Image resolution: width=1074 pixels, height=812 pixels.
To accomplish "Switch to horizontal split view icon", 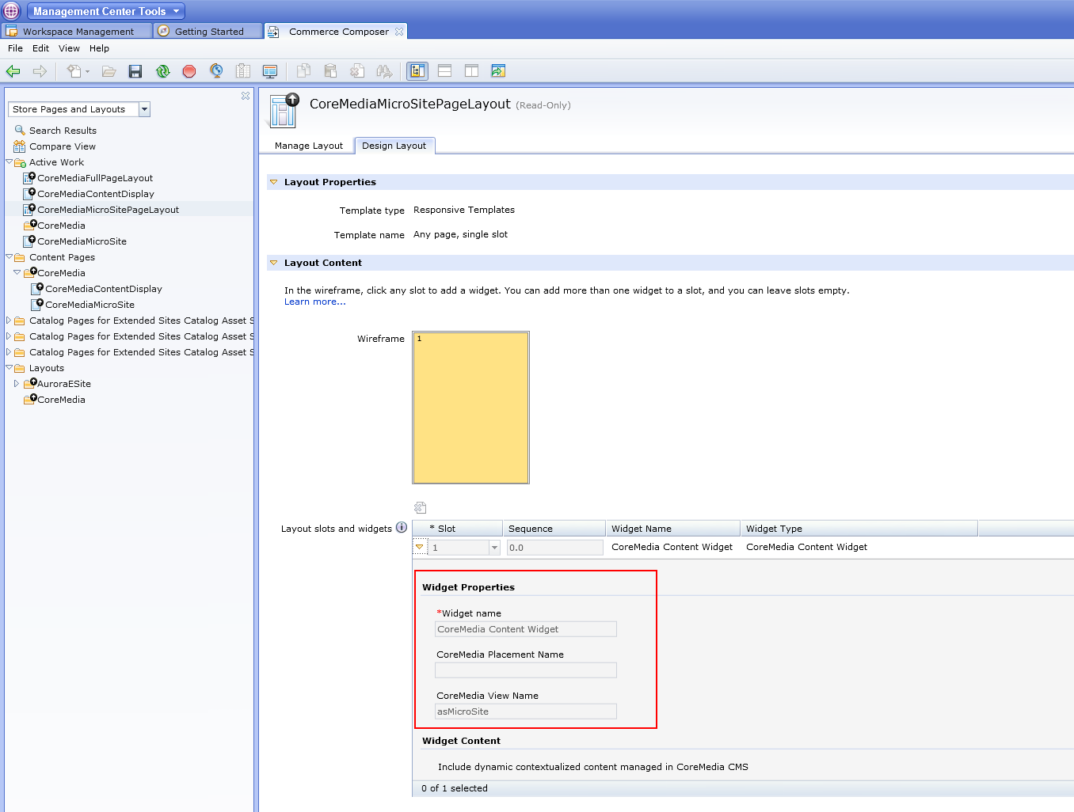I will coord(444,71).
